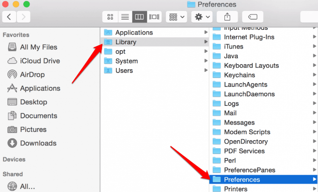Select the PreferencePanes folder
The image size is (318, 192).
[x=264, y=170]
